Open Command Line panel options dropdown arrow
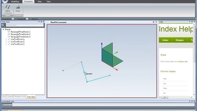197x111 pixels. (x=190, y=101)
